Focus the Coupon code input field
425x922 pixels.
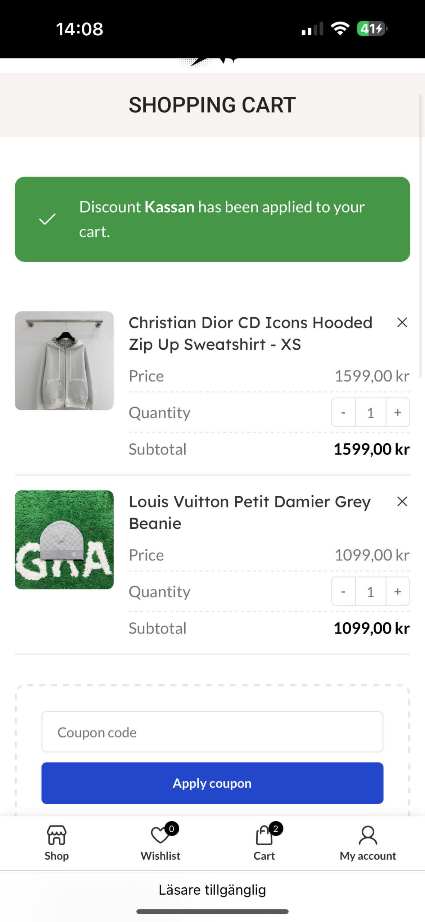(x=212, y=732)
